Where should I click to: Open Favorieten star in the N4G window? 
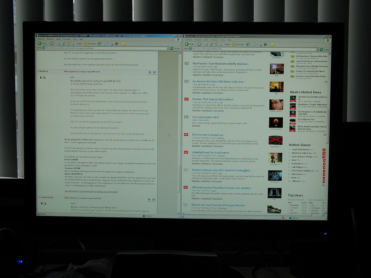point(238,44)
